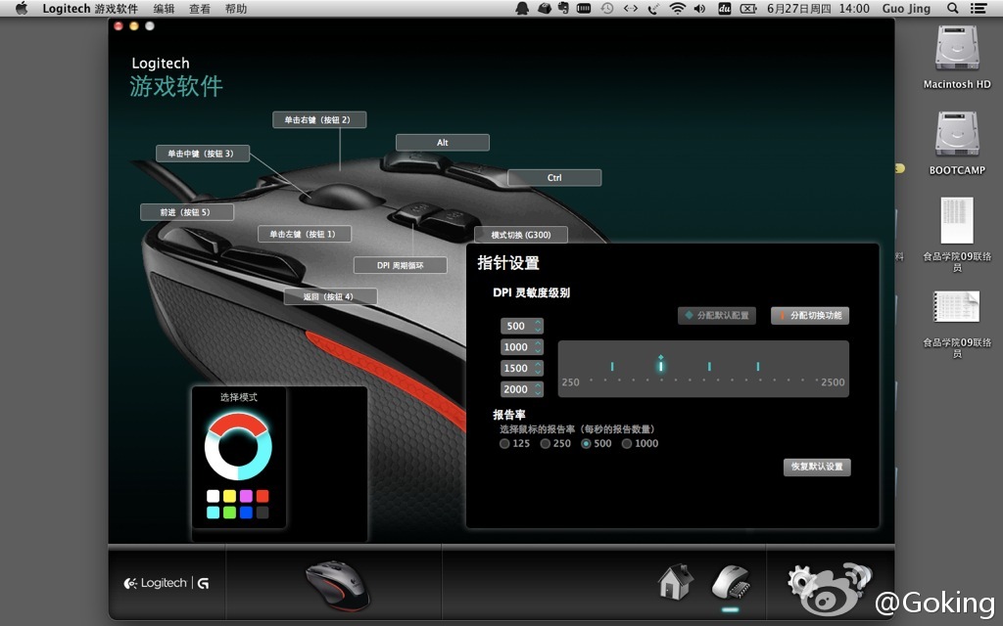Click the 恢复默认设置 button
The width and height of the screenshot is (1003, 626).
tap(817, 467)
